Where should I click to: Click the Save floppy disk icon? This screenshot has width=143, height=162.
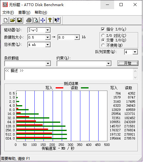coord(19,20)
